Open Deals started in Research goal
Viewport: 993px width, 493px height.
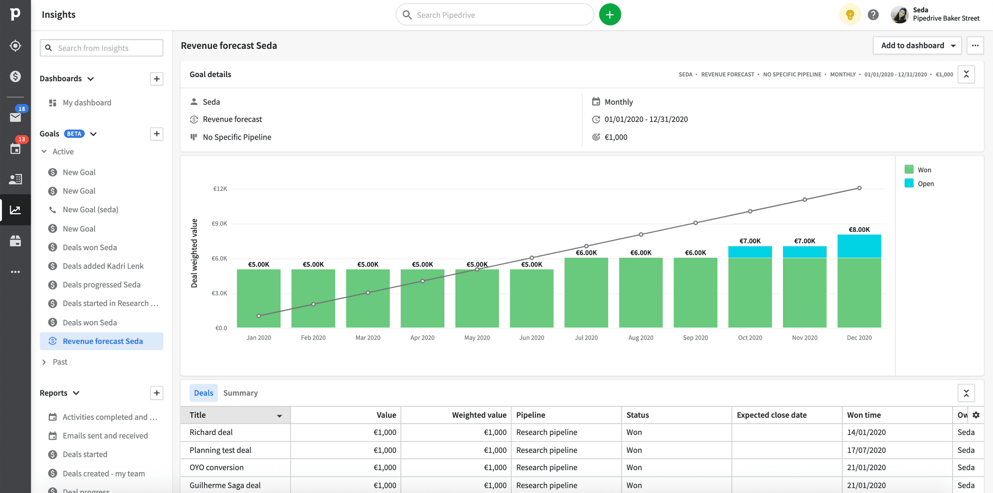(x=110, y=304)
